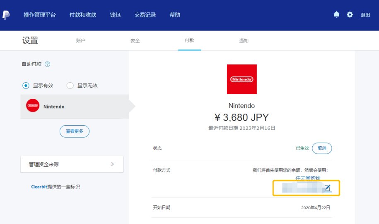Click the 已生效 status text

click(302, 148)
